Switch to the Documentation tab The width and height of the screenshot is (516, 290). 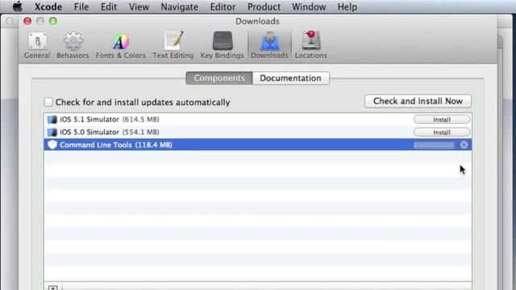tap(290, 78)
